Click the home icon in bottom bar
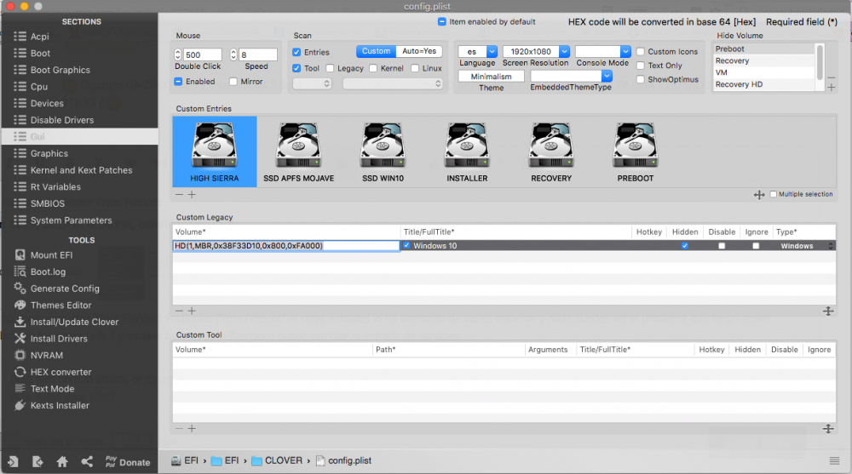The height and width of the screenshot is (474, 852). pyautogui.click(x=62, y=462)
